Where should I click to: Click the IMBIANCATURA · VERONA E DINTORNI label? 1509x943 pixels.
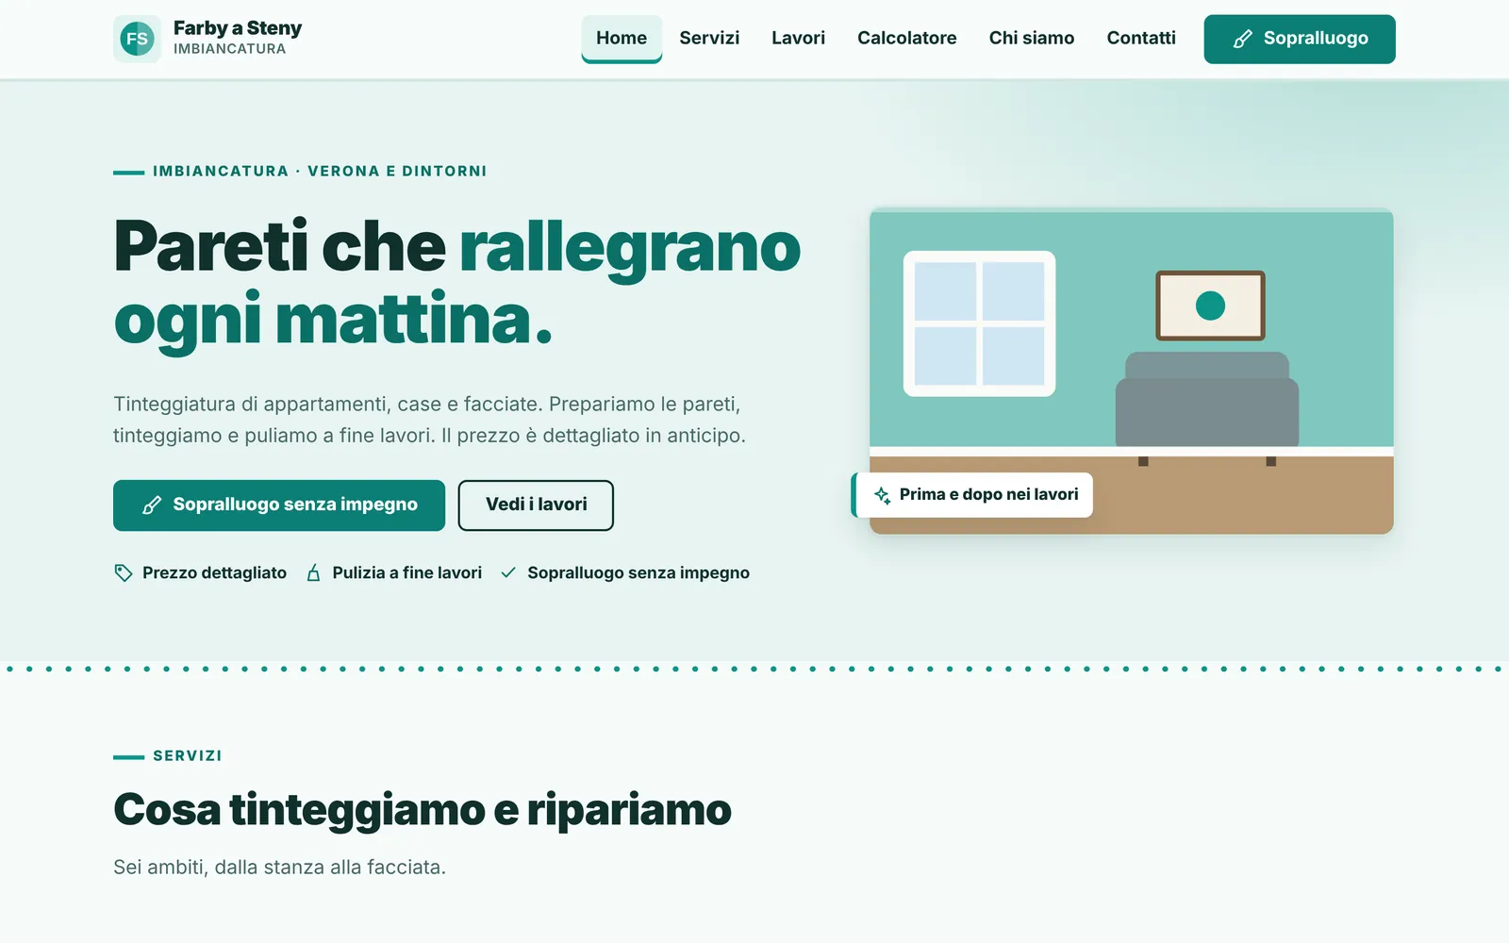click(x=320, y=172)
